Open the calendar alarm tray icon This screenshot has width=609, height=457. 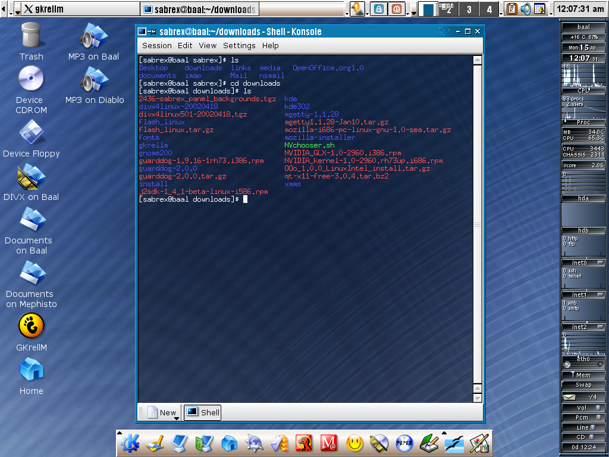coord(540,8)
